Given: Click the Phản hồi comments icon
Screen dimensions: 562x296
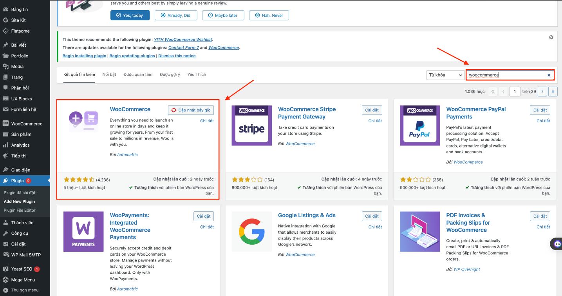Looking at the screenshot, I should coord(5,88).
